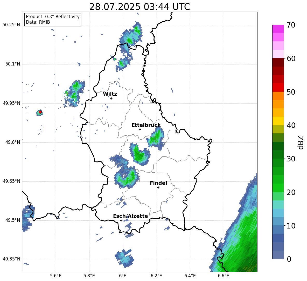Click the colorbar tick label 60
This screenshot has width=307, height=281.
pyautogui.click(x=291, y=58)
